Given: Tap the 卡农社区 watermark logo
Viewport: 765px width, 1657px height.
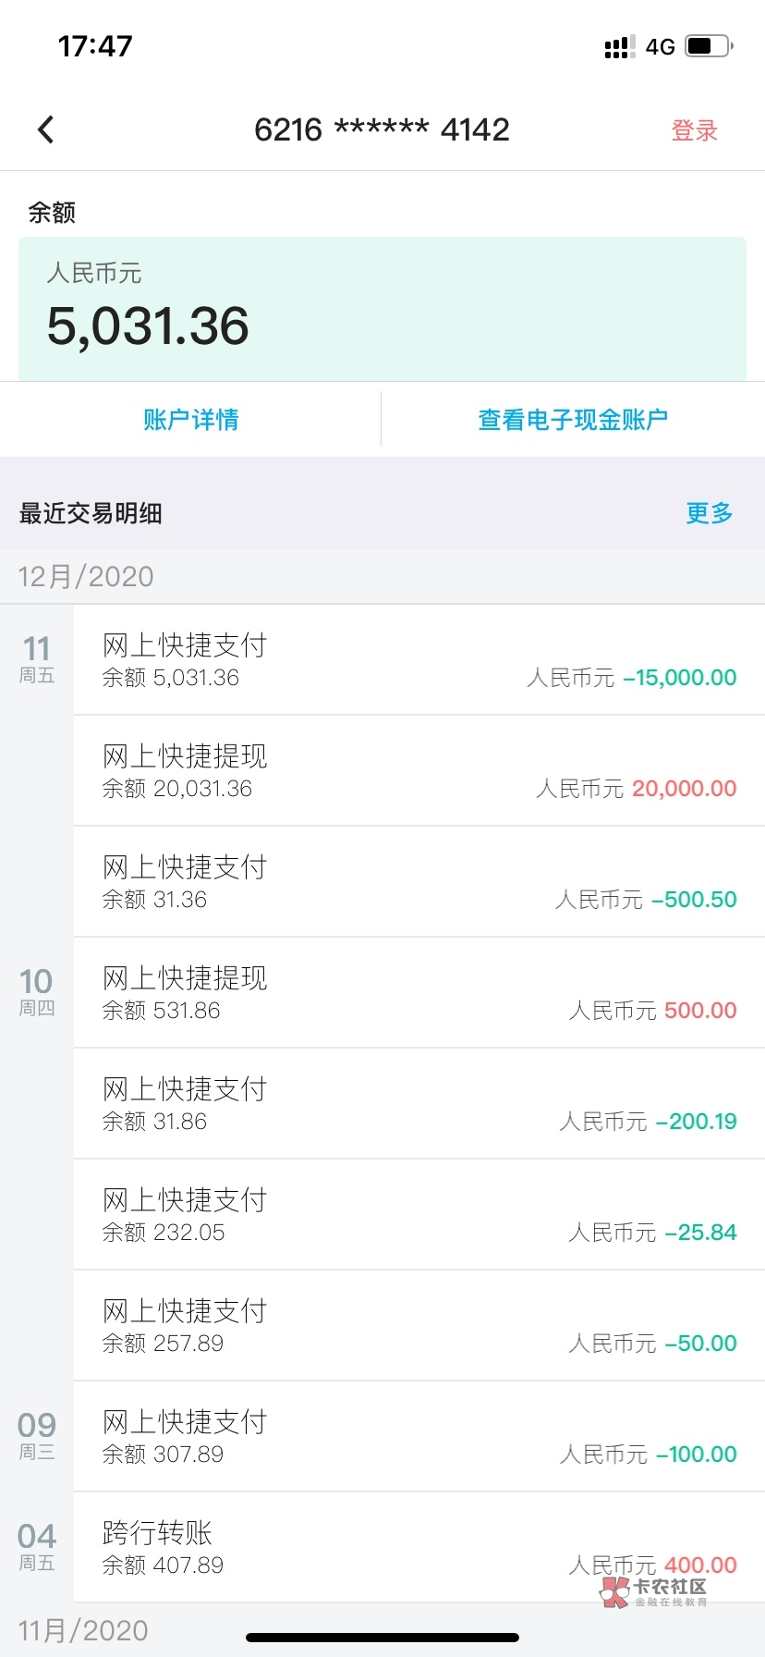Looking at the screenshot, I should (654, 1591).
